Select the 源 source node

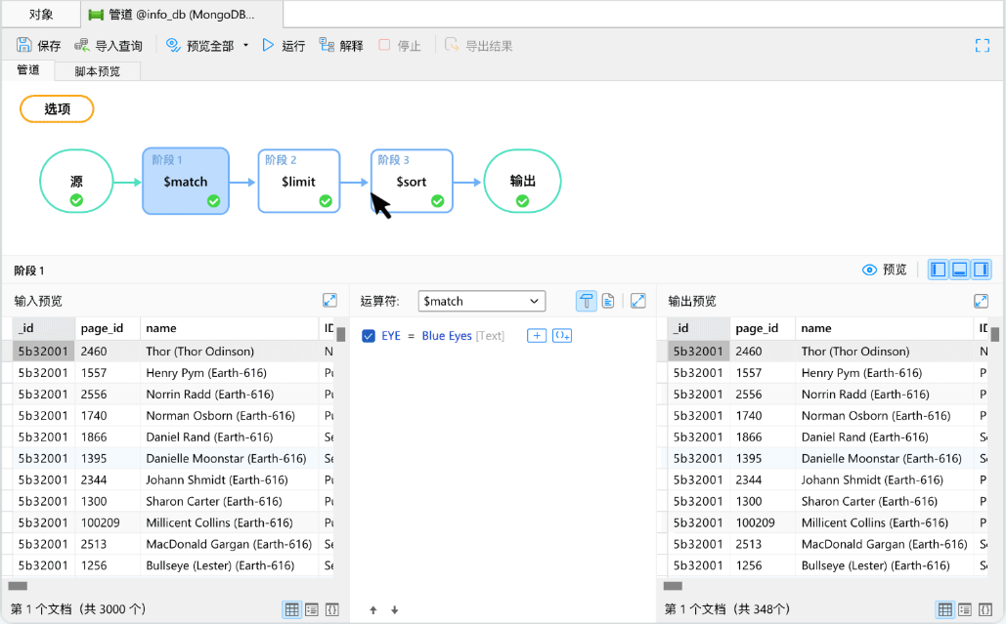click(76, 182)
